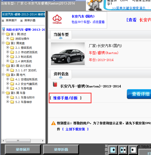The height and width of the screenshot is (155, 151).
Task: Select 4.3 车身电器 tree item
Action: pos(24,88)
